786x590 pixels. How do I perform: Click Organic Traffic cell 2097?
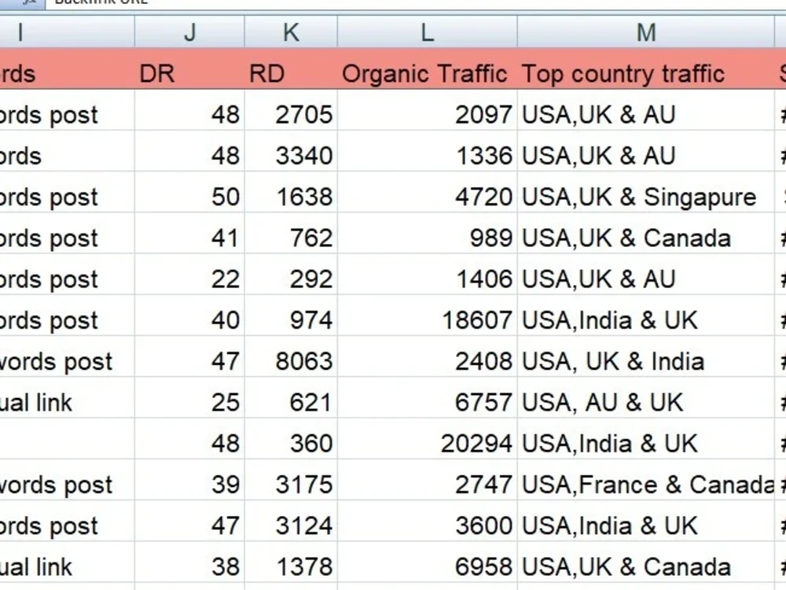tap(427, 111)
